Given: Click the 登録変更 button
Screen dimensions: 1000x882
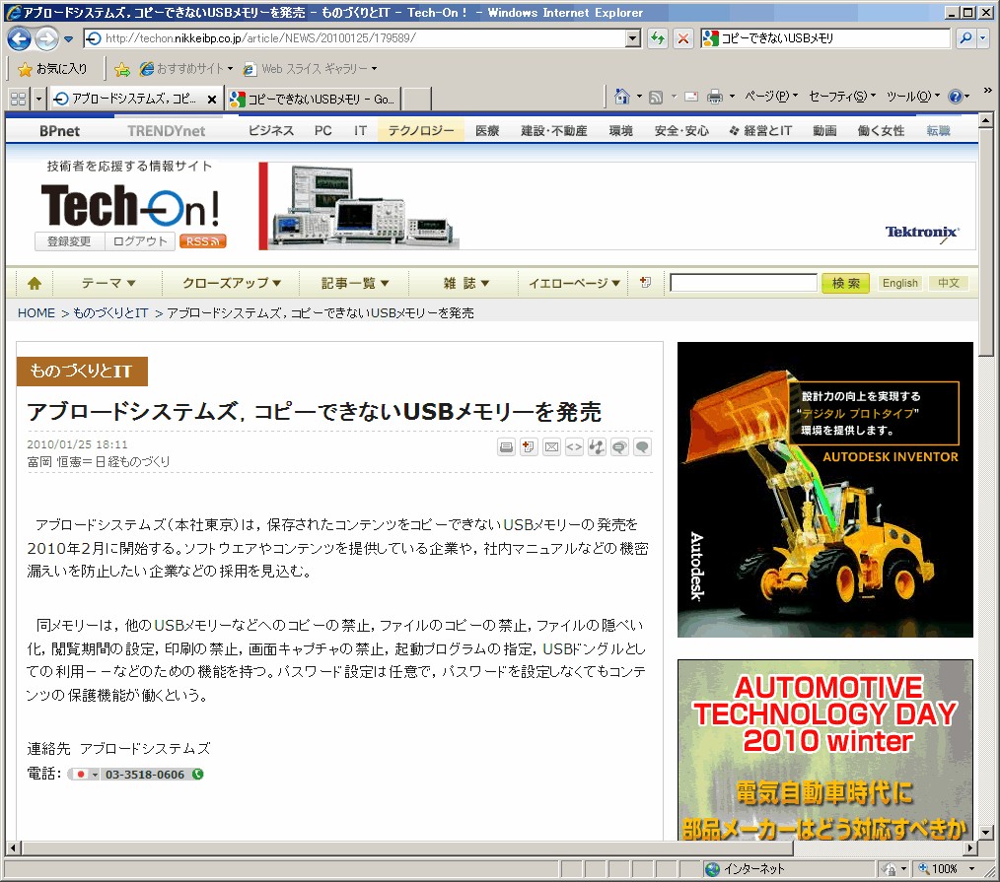Looking at the screenshot, I should point(69,241).
